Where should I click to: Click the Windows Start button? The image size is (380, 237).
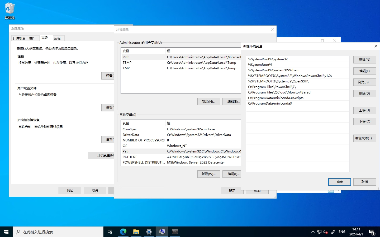tap(6, 232)
